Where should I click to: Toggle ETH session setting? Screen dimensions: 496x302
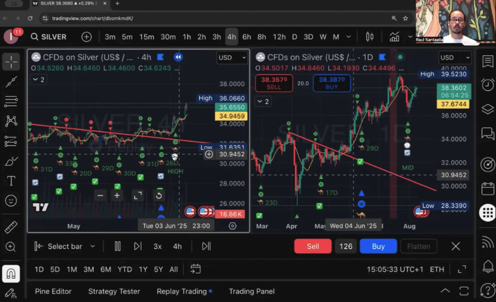pyautogui.click(x=437, y=269)
